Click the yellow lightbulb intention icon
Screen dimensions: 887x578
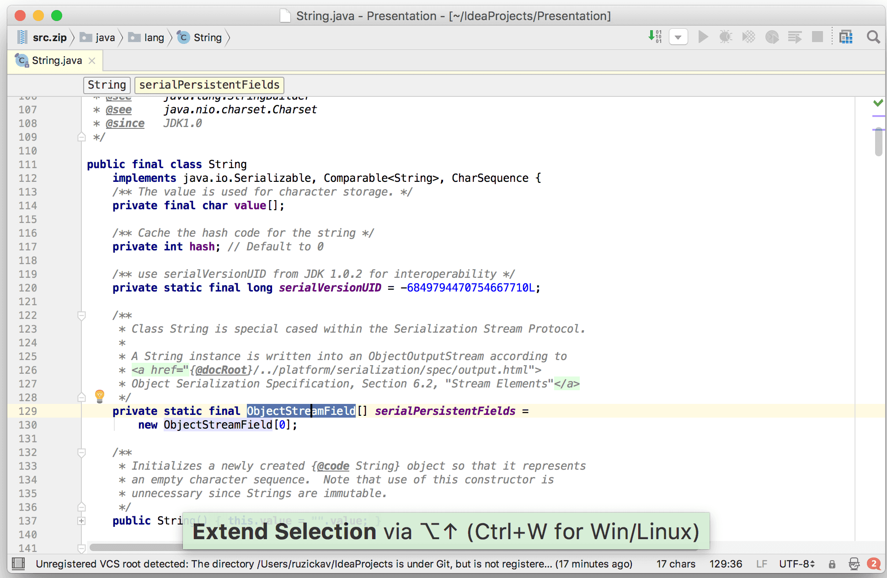pyautogui.click(x=99, y=396)
